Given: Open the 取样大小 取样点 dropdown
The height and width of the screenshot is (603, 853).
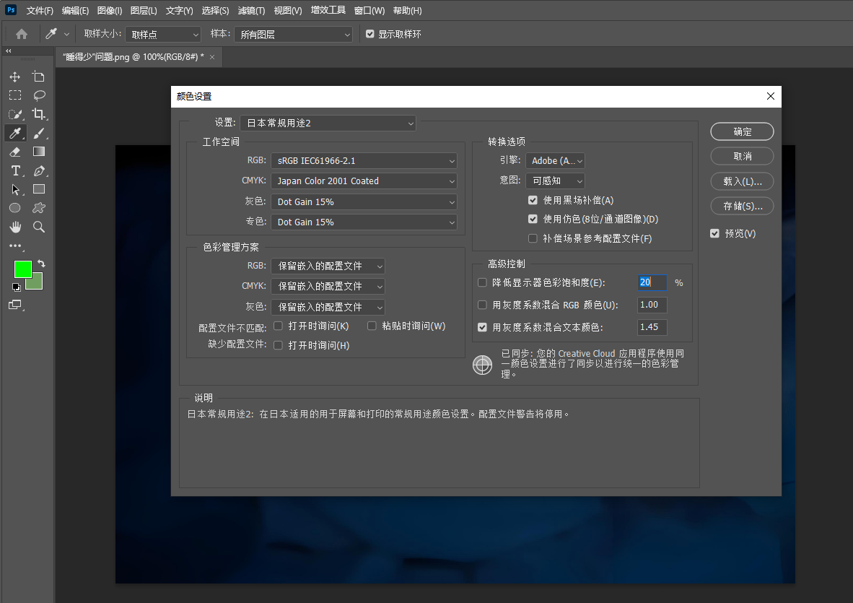Looking at the screenshot, I should pos(163,34).
